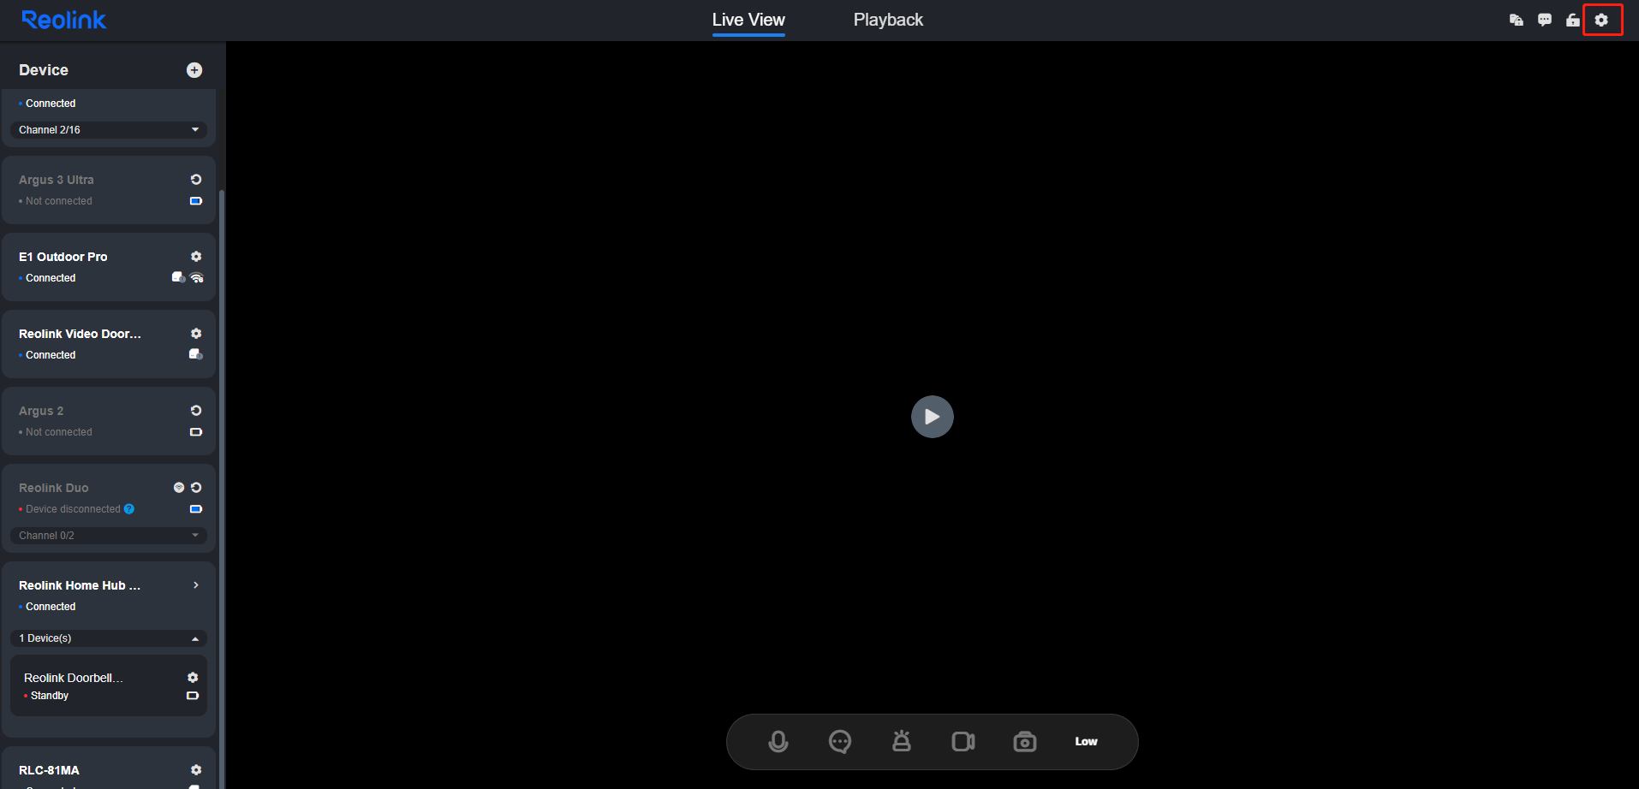Click the unlocked padlock icon in header
The image size is (1639, 789).
pyautogui.click(x=1573, y=20)
